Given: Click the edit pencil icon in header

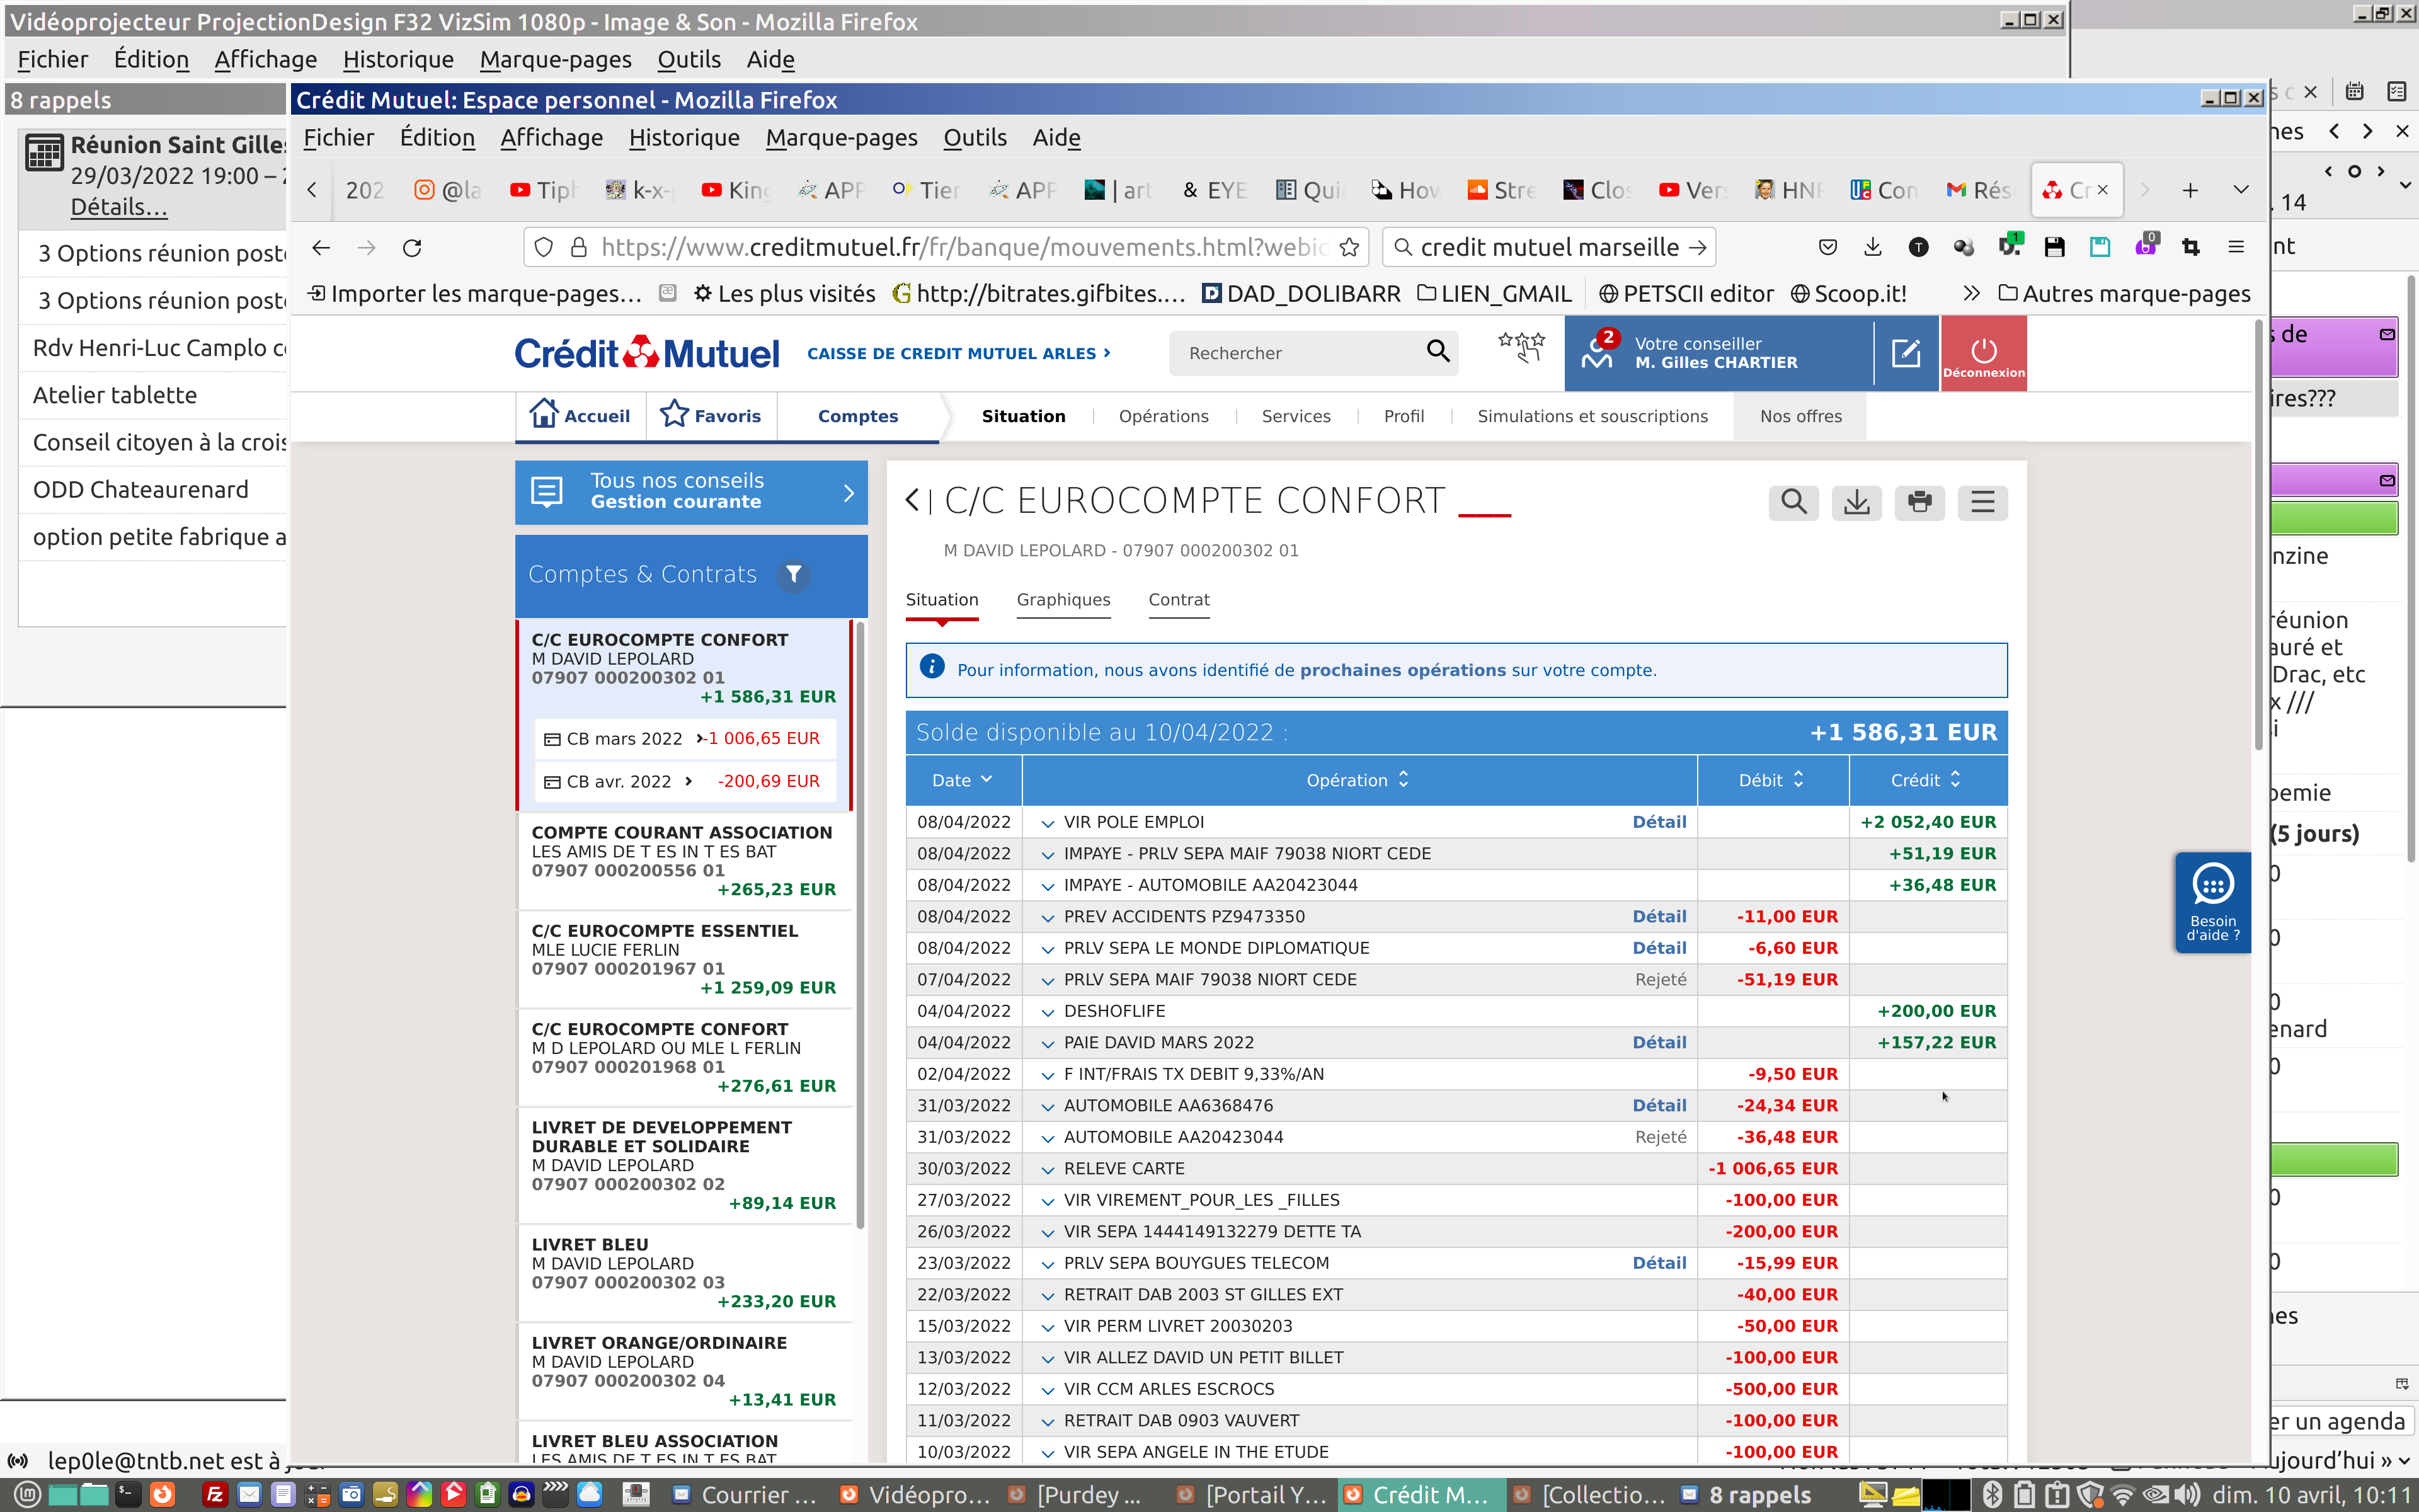Looking at the screenshot, I should (1905, 352).
